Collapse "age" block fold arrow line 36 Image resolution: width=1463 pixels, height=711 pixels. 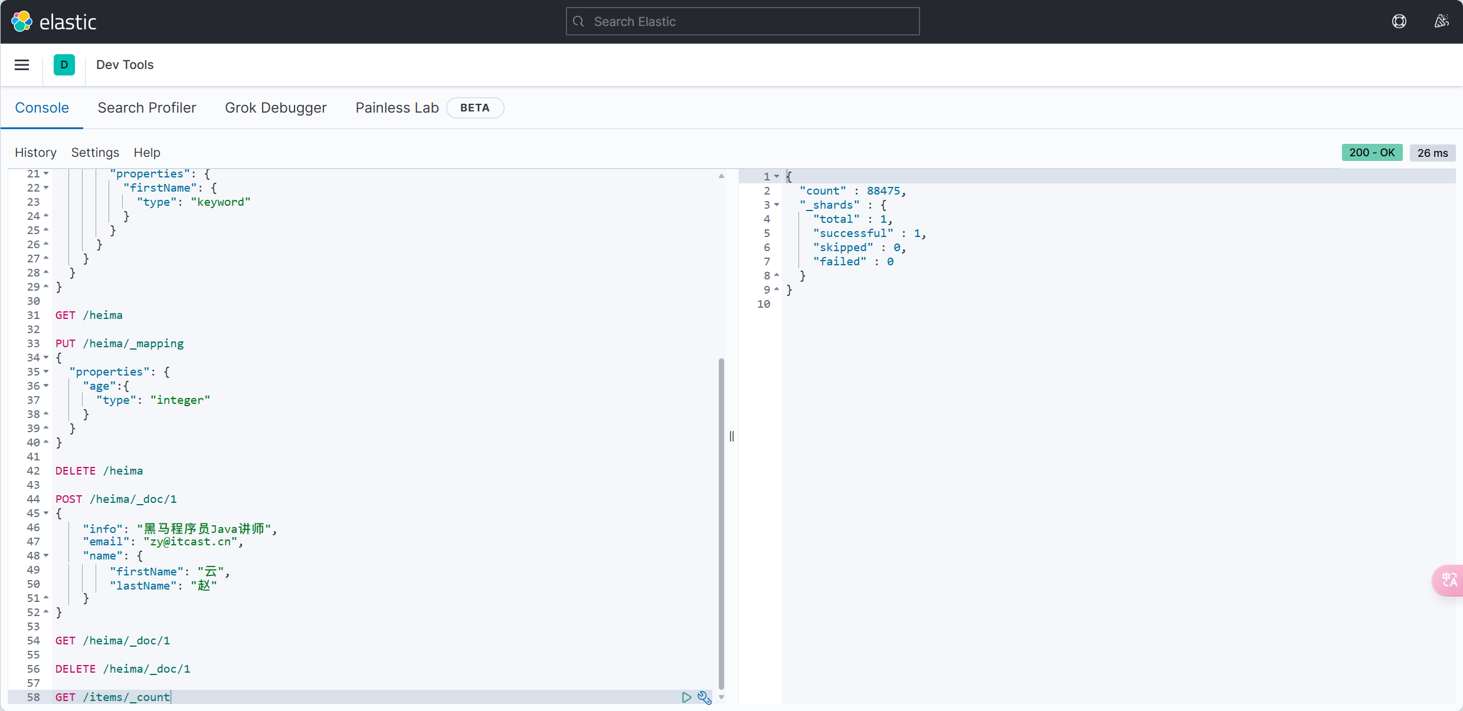click(46, 386)
